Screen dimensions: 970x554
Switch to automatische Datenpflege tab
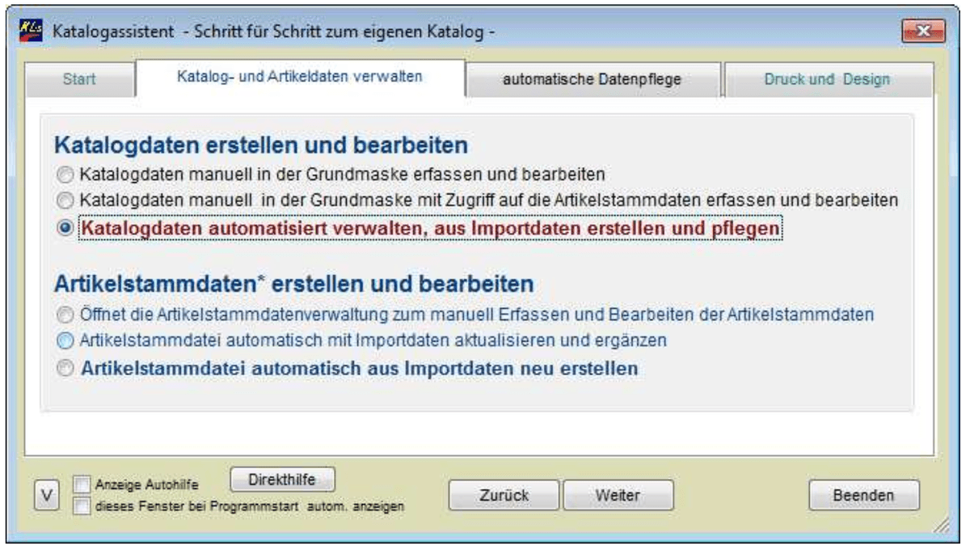592,80
